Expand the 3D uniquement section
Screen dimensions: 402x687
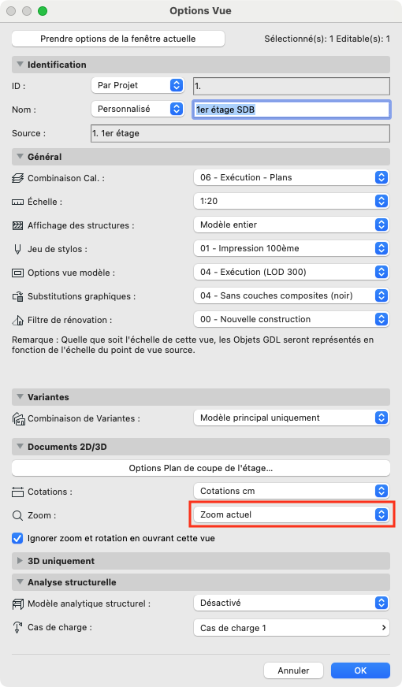pyautogui.click(x=20, y=561)
